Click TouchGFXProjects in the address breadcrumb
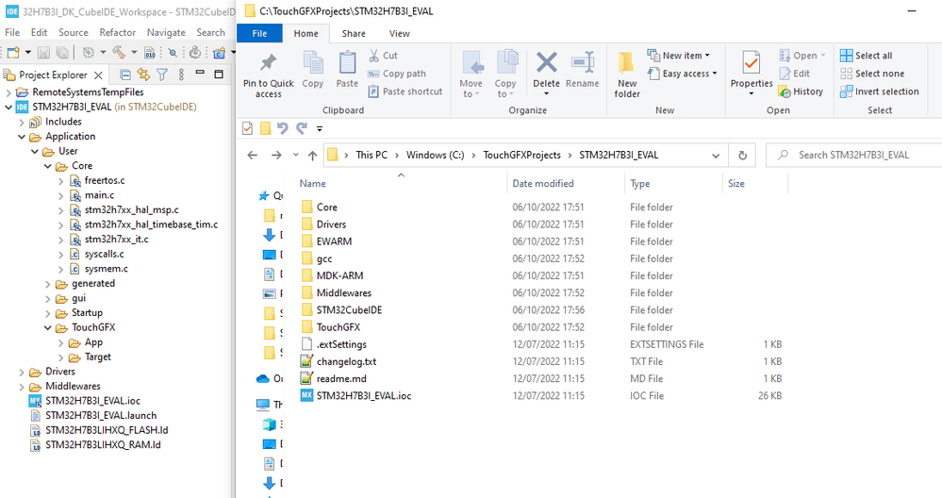Image resolution: width=942 pixels, height=498 pixels. tap(522, 155)
